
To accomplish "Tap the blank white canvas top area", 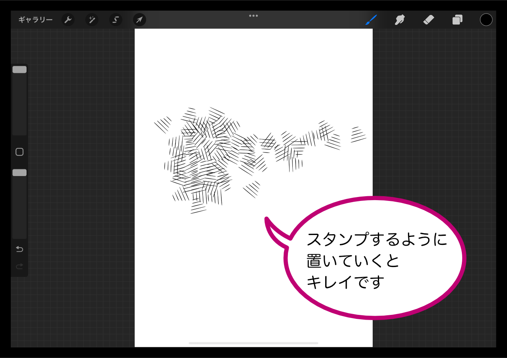I will coord(253,63).
